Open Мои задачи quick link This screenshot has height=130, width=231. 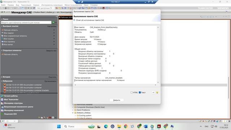pos(8,33)
